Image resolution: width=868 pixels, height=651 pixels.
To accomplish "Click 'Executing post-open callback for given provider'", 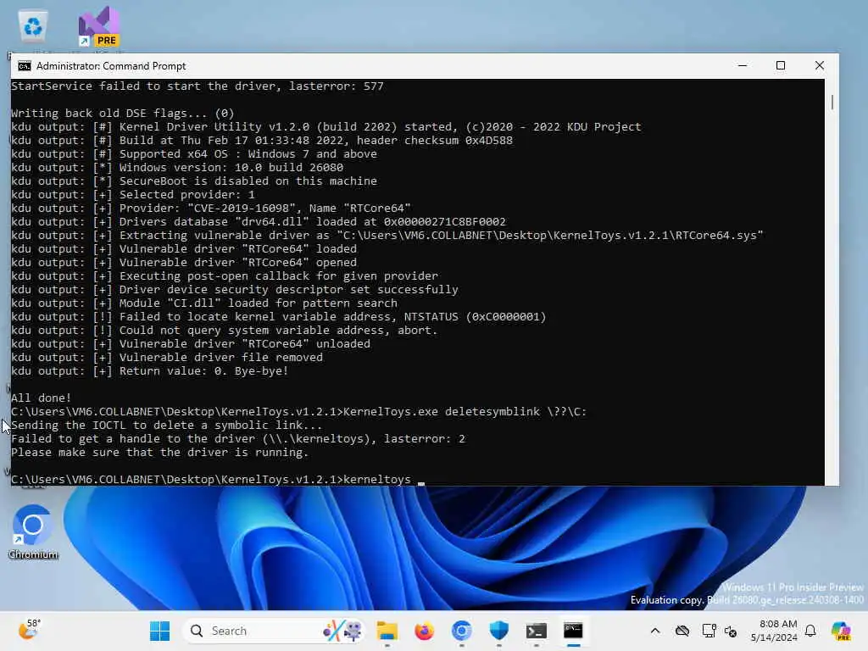I will click(224, 275).
